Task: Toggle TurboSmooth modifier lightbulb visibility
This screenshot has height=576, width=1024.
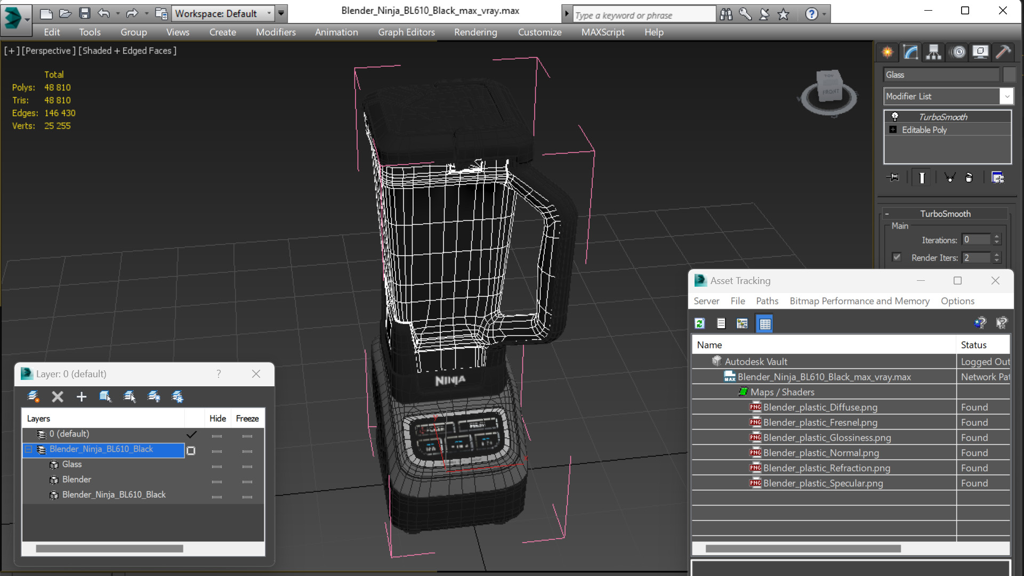Action: point(895,117)
